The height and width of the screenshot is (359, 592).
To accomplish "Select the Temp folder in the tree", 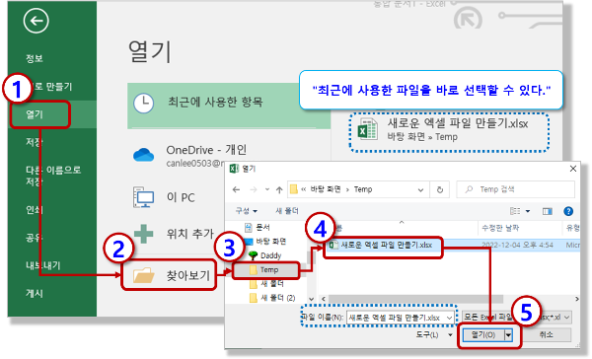I will (265, 270).
